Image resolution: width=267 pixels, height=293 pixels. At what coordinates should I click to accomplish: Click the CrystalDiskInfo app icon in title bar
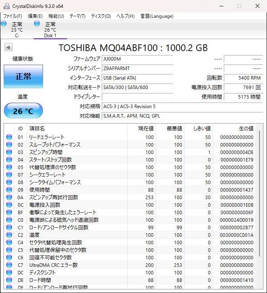point(6,6)
